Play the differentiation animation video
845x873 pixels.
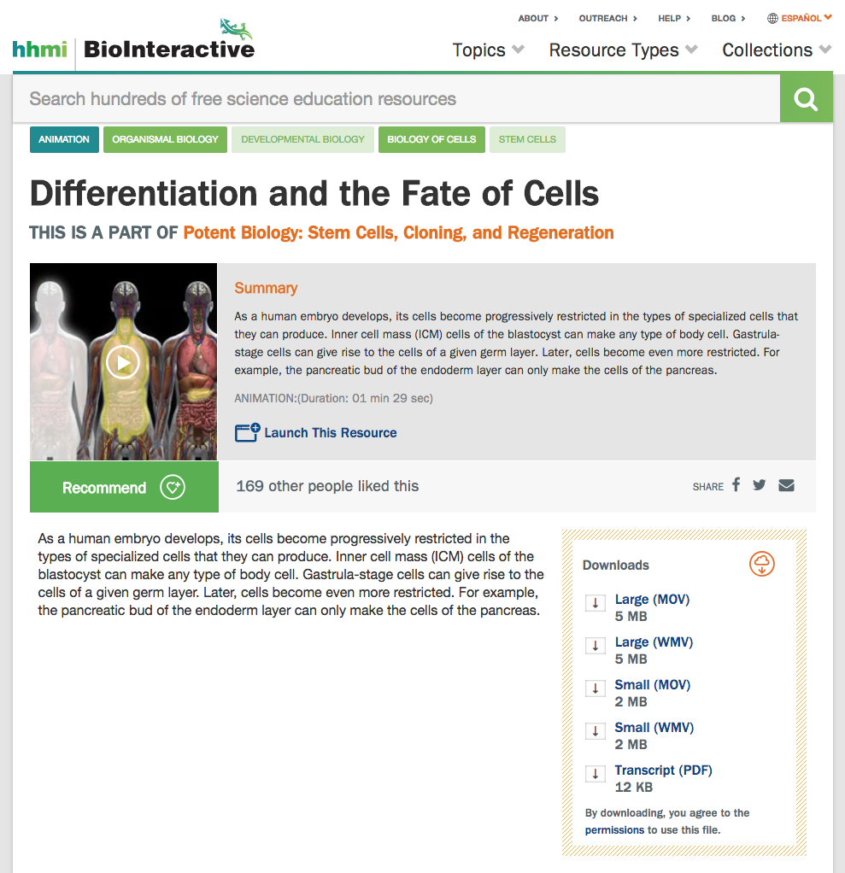coord(123,361)
